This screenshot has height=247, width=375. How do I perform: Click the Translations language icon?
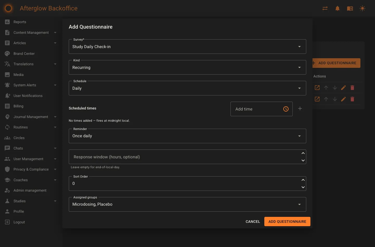coord(7,64)
